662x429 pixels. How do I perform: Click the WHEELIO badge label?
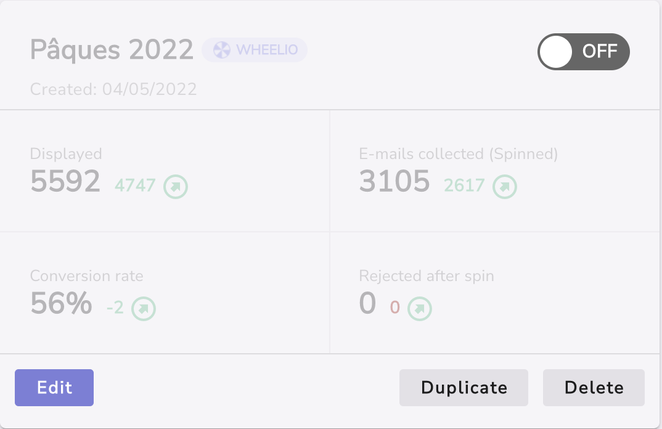point(267,50)
